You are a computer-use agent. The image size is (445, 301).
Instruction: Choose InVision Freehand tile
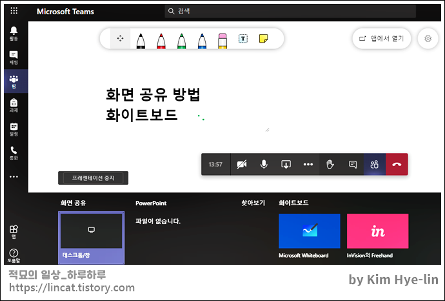click(x=378, y=231)
